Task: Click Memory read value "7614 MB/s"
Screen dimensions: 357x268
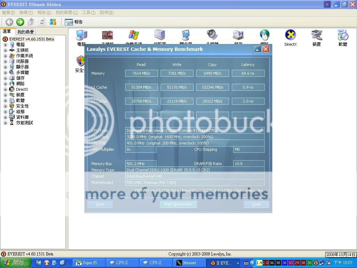Action: pyautogui.click(x=142, y=73)
